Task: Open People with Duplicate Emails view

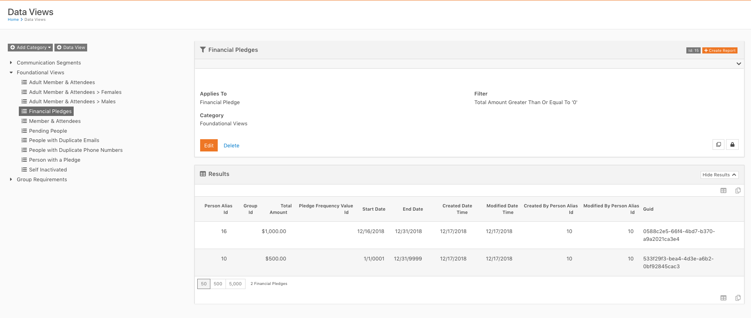Action: coord(64,140)
